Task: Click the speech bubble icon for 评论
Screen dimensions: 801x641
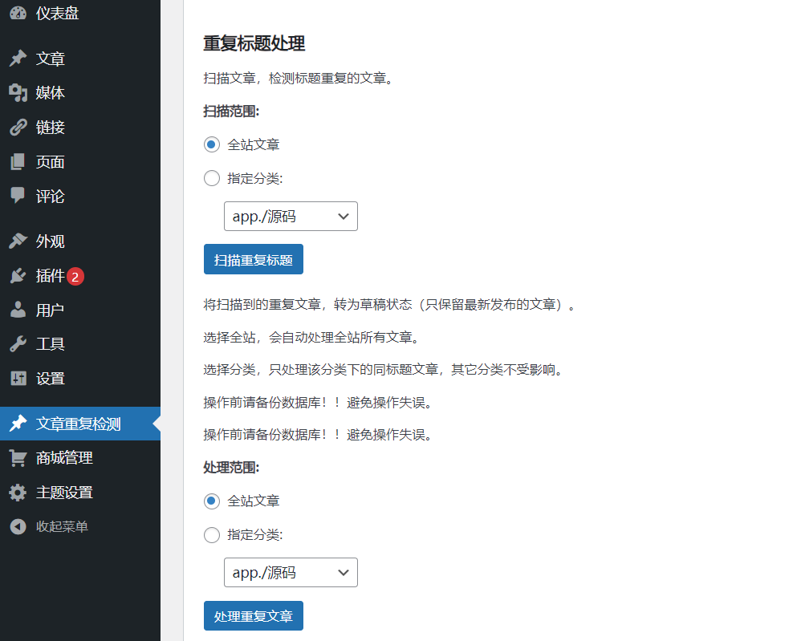Action: click(x=18, y=196)
